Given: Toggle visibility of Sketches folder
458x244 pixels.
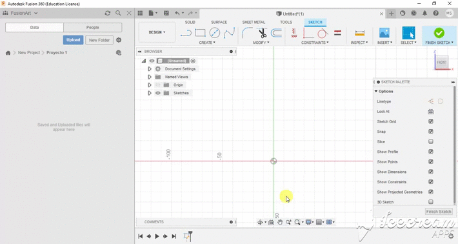Looking at the screenshot, I should point(158,93).
